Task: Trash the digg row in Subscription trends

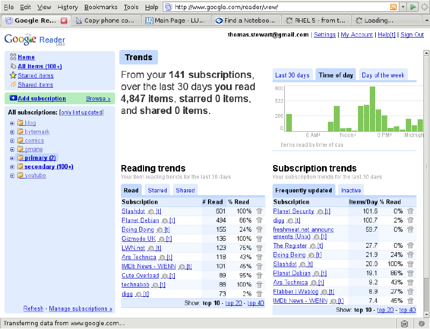Action: pyautogui.click(x=410, y=220)
